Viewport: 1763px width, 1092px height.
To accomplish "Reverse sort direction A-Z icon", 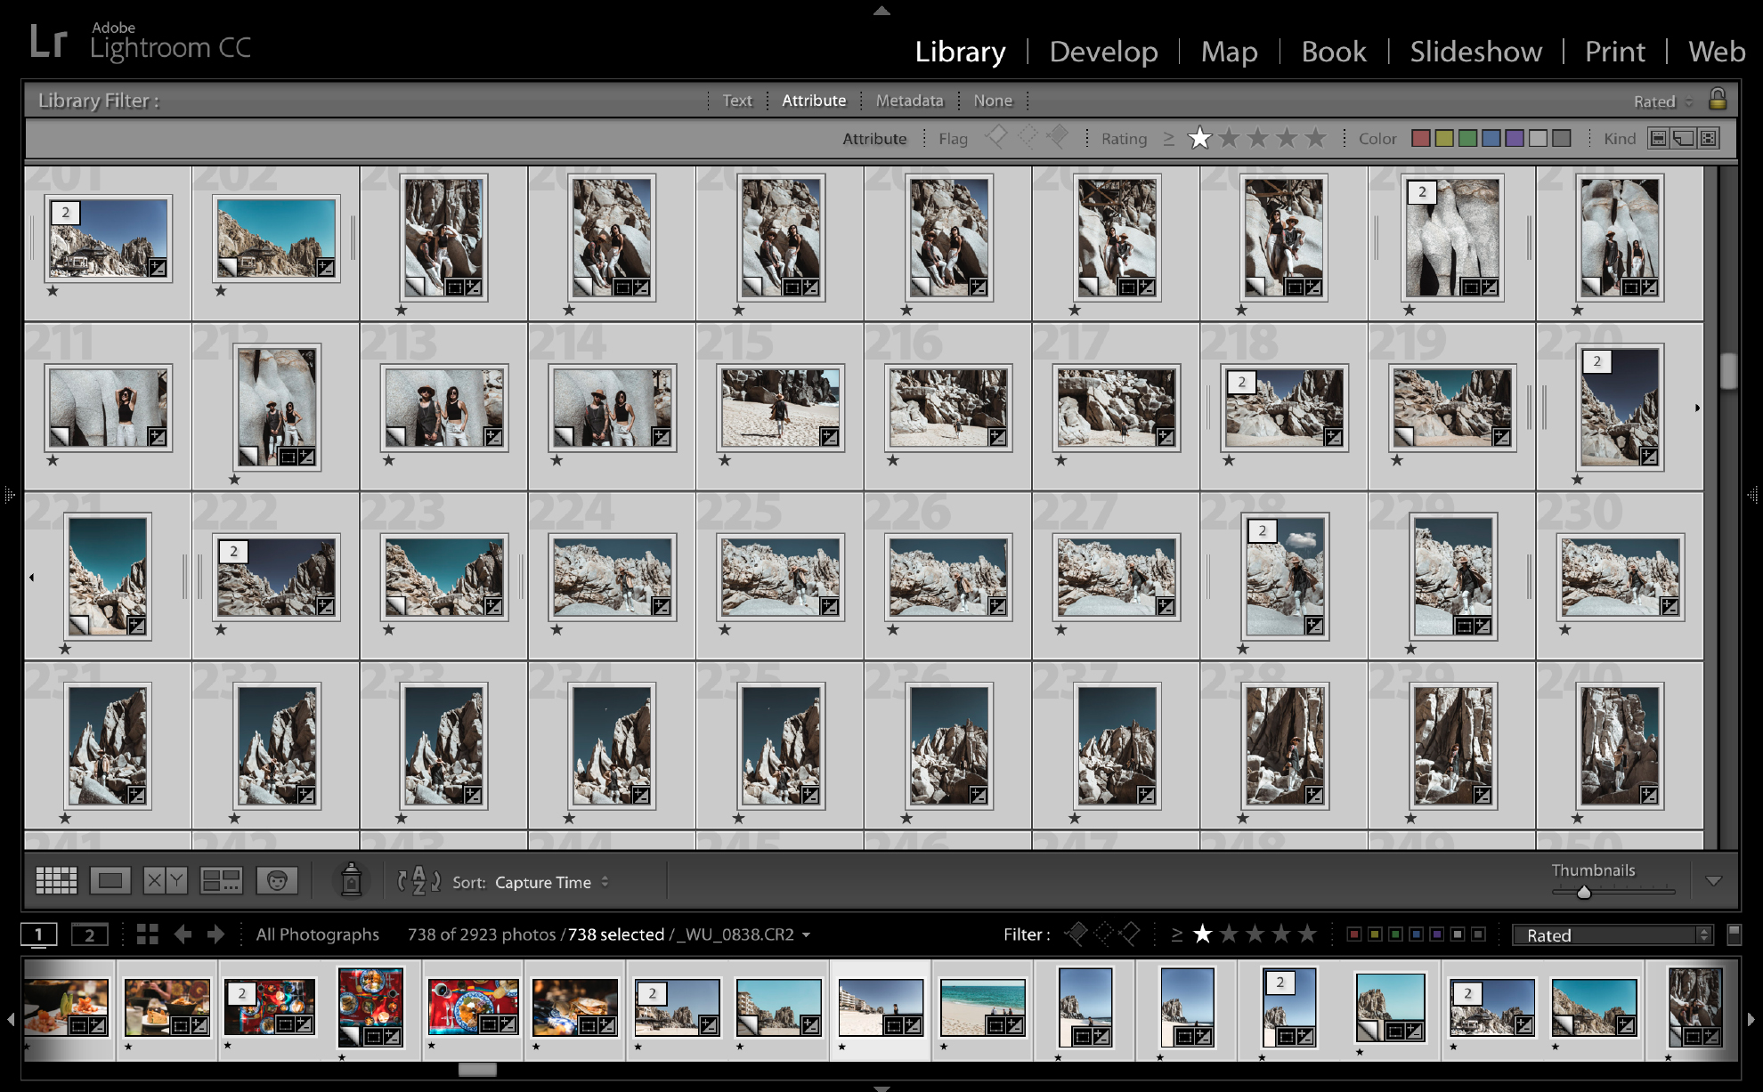I will coord(418,881).
